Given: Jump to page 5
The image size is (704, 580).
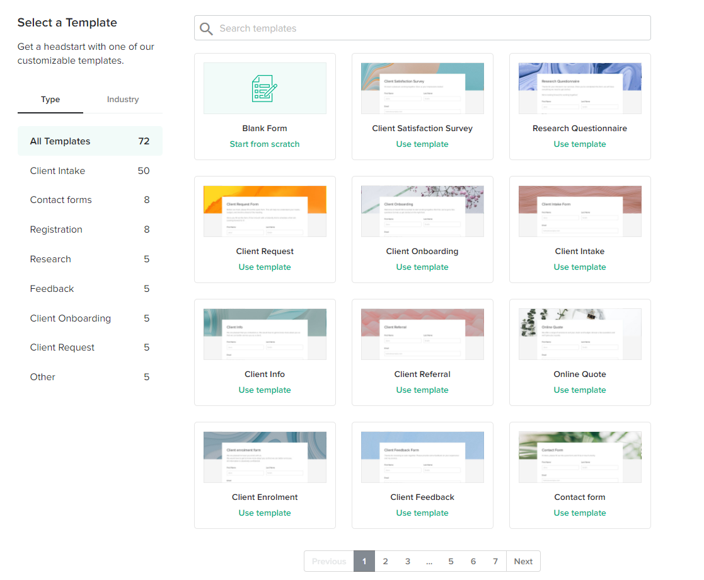Looking at the screenshot, I should [x=451, y=562].
